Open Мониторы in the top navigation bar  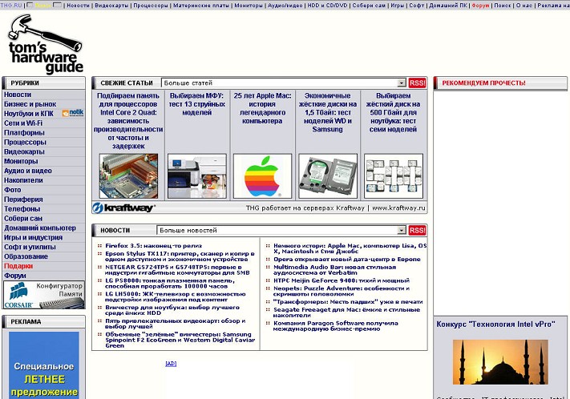click(249, 6)
